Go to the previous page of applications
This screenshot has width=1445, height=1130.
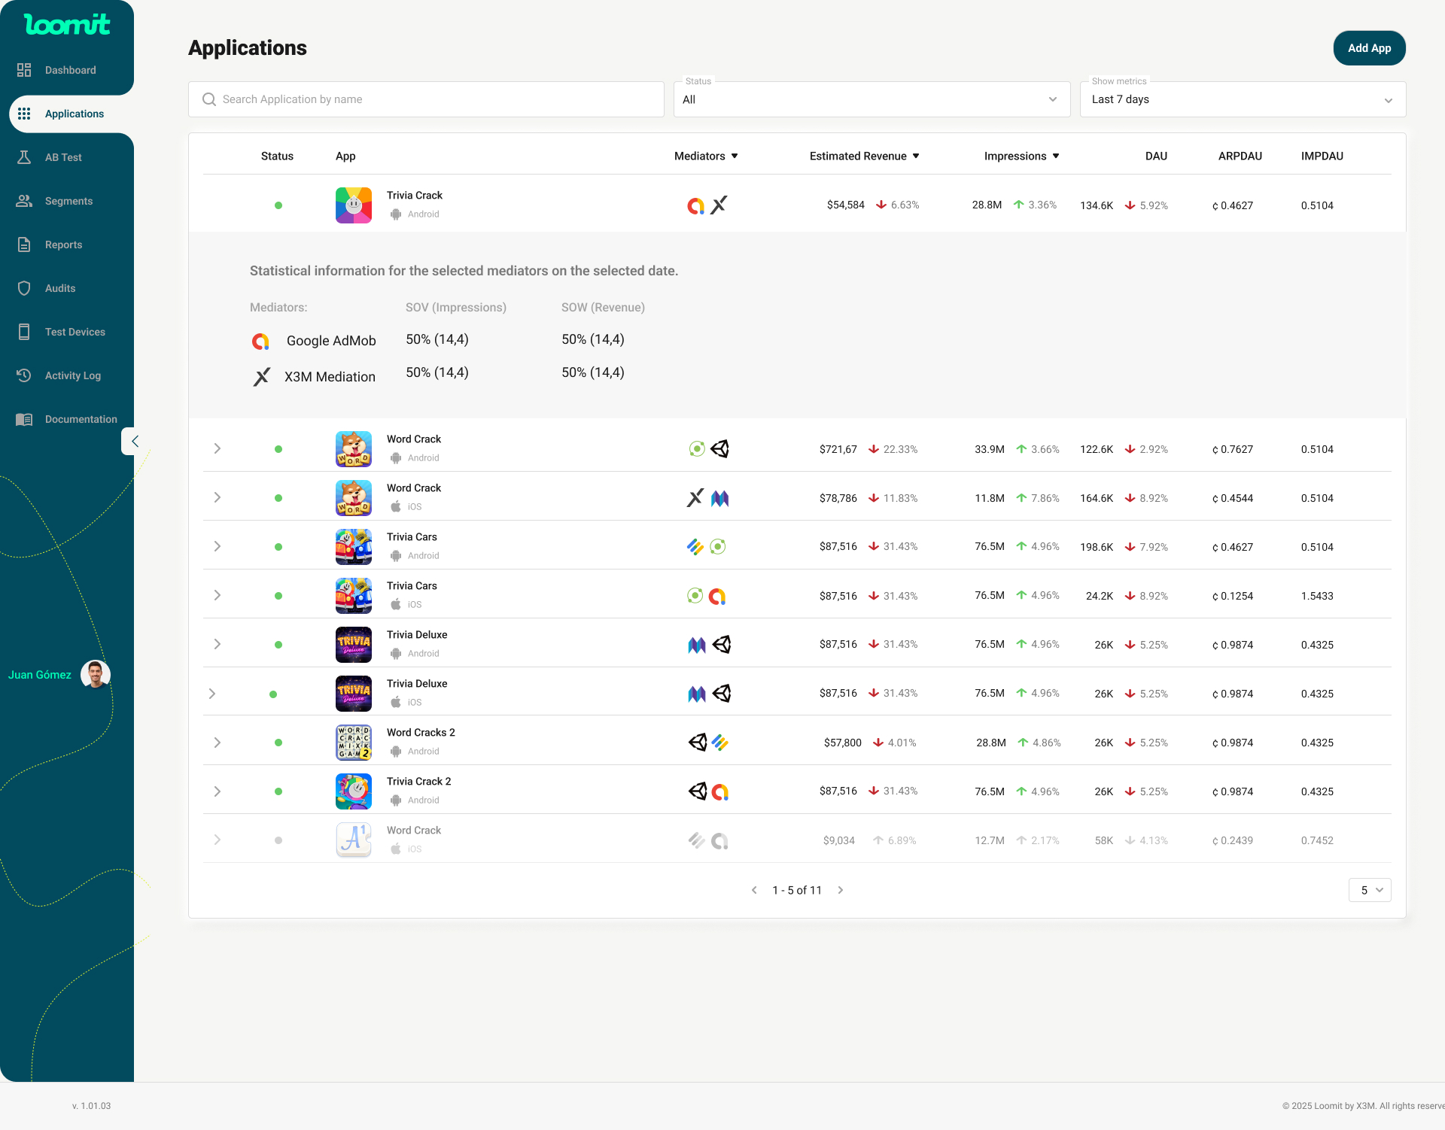pos(754,890)
